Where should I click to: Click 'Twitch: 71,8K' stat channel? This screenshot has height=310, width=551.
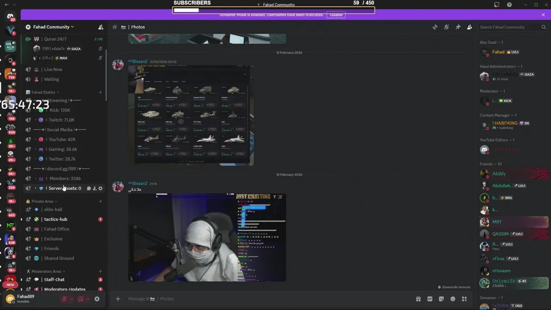[64, 120]
